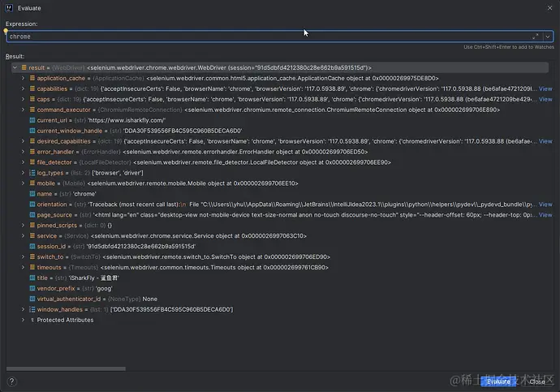Click the window_handles list icon
The width and height of the screenshot is (560, 392).
pyautogui.click(x=32, y=309)
